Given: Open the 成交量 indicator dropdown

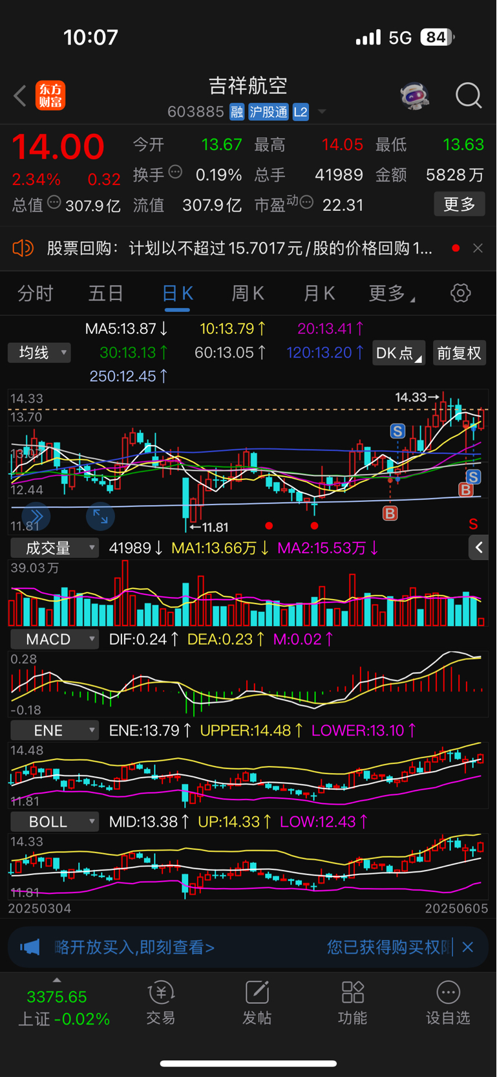Looking at the screenshot, I should click(54, 548).
